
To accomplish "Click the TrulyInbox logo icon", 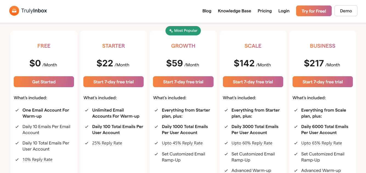I will [x=14, y=10].
